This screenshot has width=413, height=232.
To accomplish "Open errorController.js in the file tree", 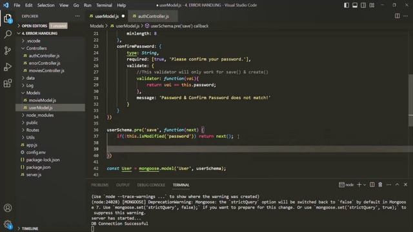I will pyautogui.click(x=50, y=63).
